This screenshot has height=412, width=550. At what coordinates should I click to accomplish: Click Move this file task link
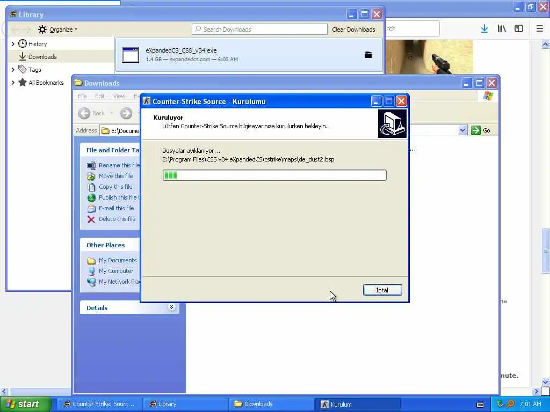(116, 176)
